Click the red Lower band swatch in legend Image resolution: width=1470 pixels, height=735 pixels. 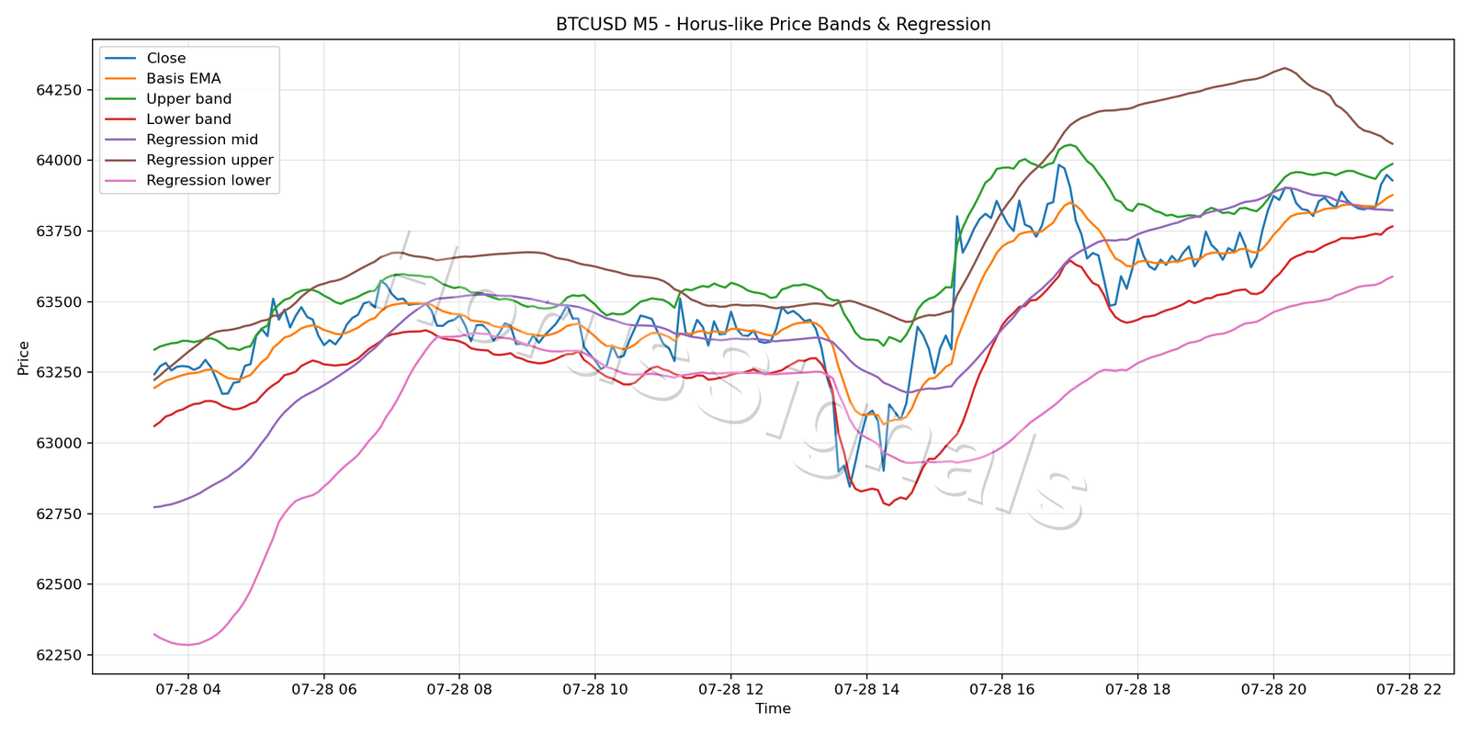121,119
